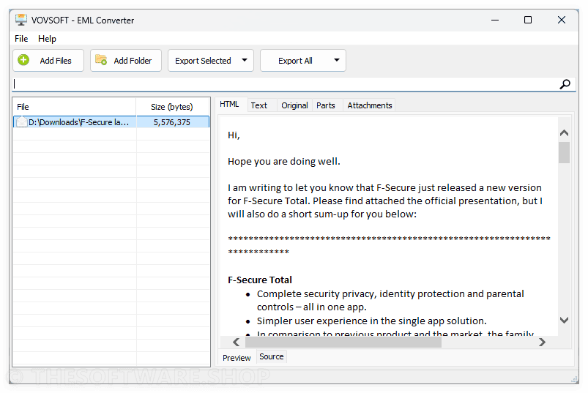This screenshot has width=588, height=393.
Task: Click the green plus Add Files icon
Action: click(x=23, y=60)
